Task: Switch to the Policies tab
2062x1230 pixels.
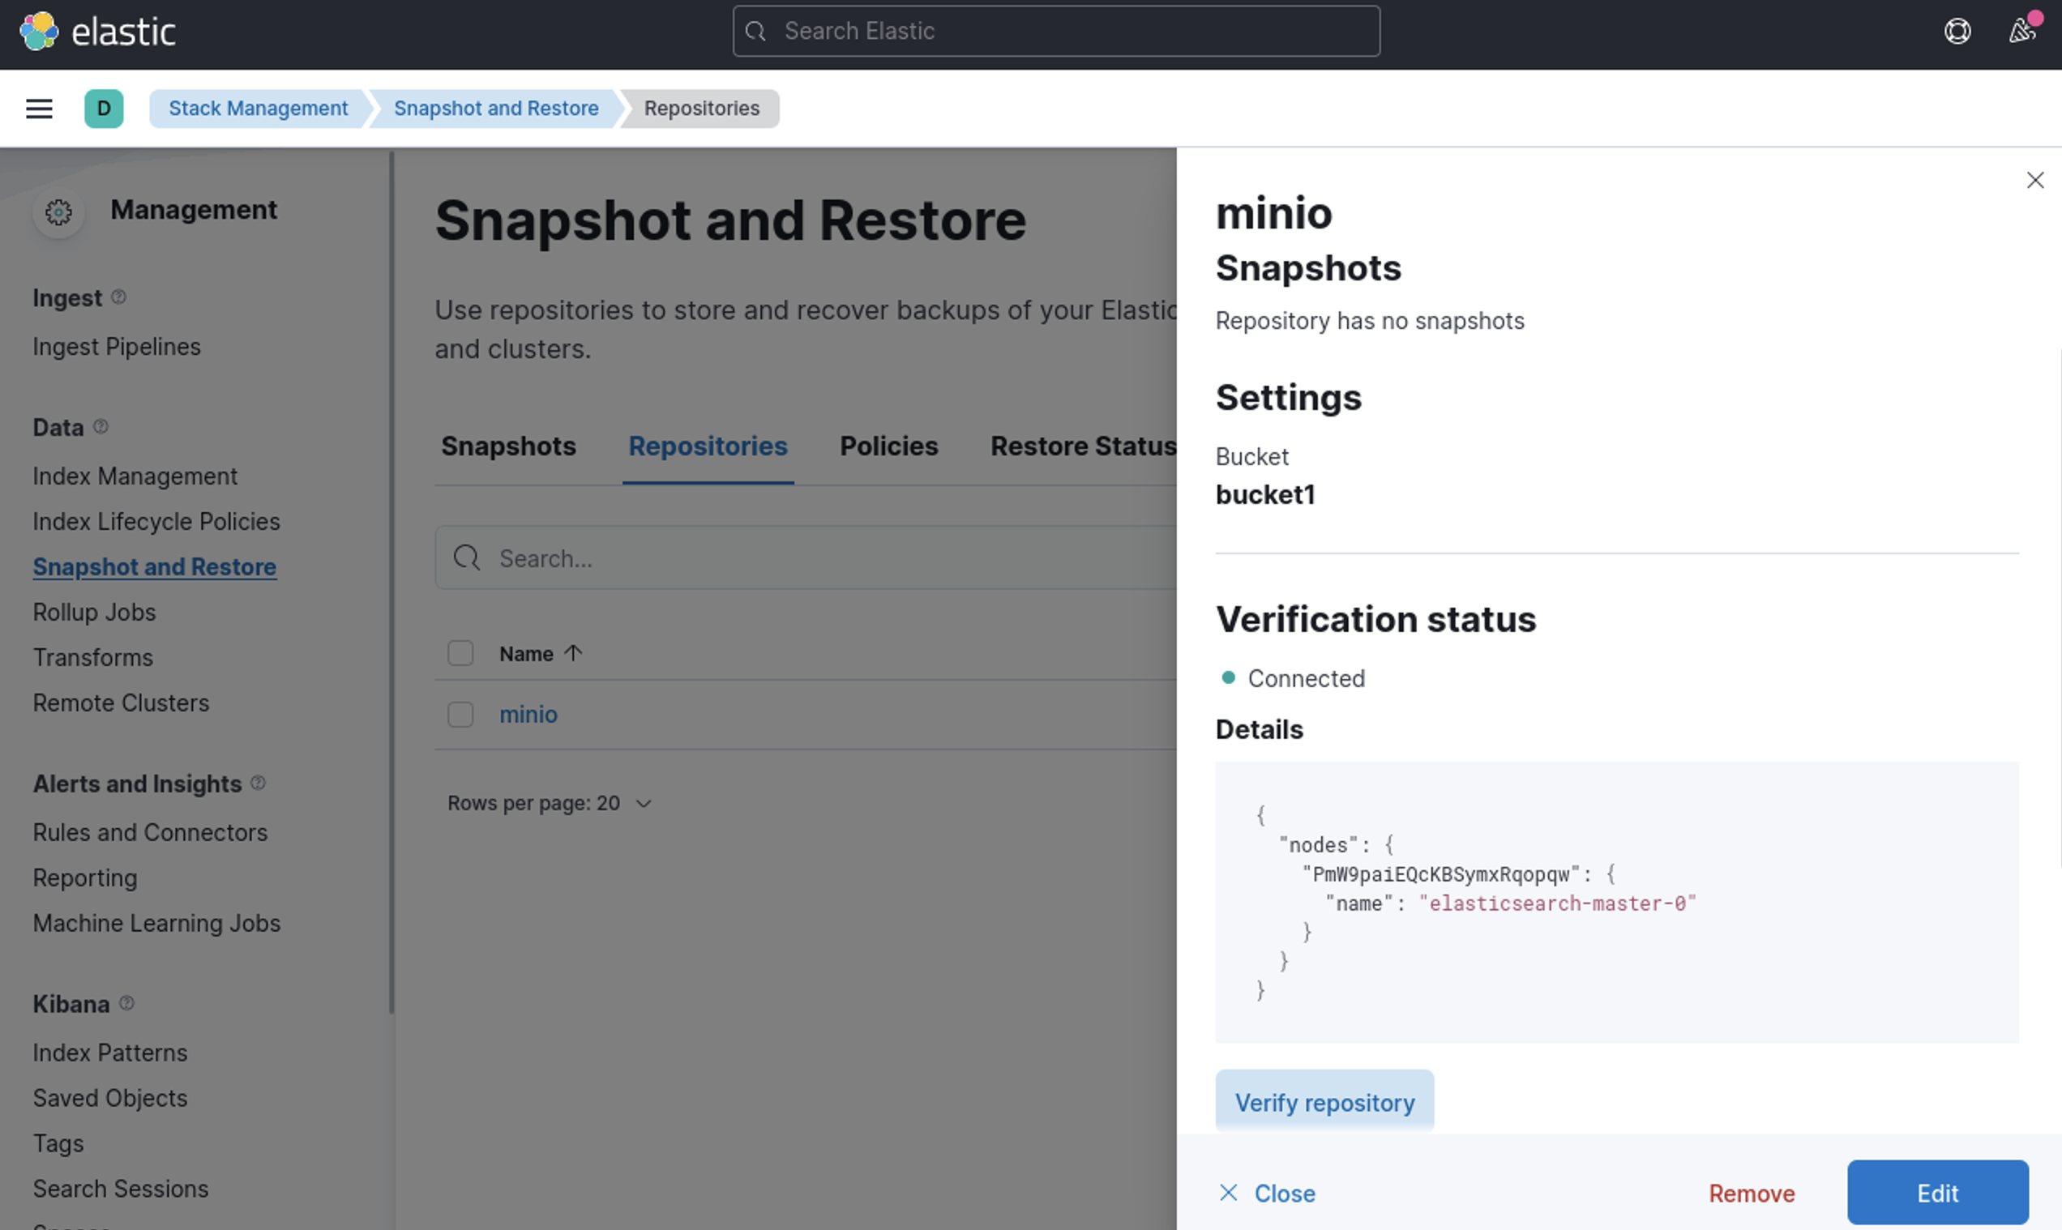Action: click(888, 446)
